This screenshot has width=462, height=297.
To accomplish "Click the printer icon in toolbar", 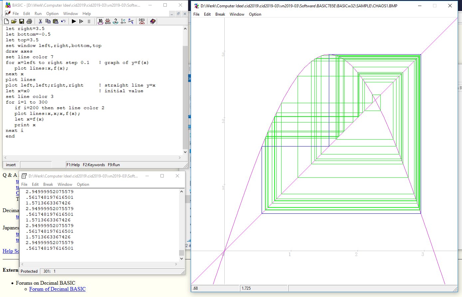I will [x=29, y=21].
